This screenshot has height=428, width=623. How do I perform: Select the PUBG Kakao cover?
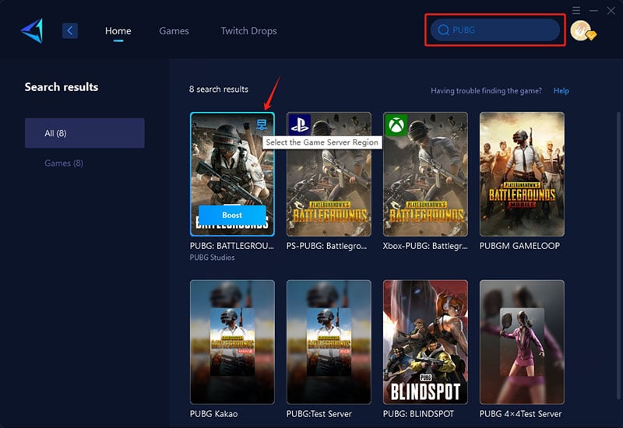point(232,342)
